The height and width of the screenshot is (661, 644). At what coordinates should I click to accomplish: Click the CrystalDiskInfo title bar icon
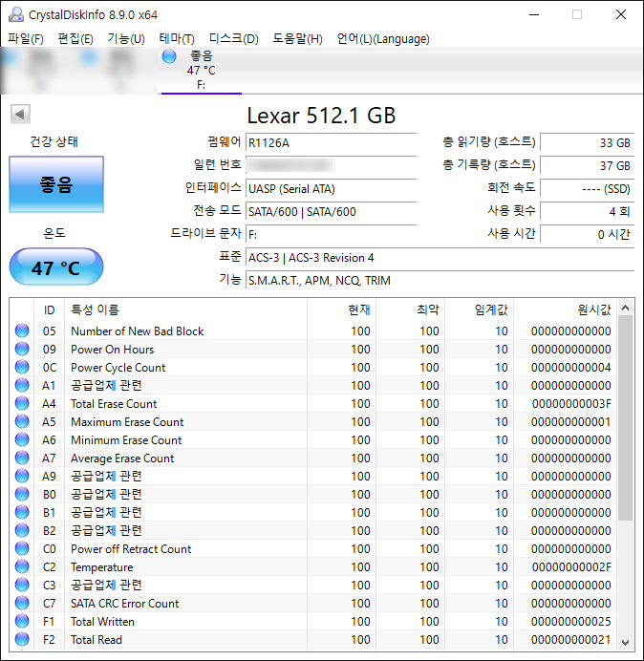click(16, 14)
